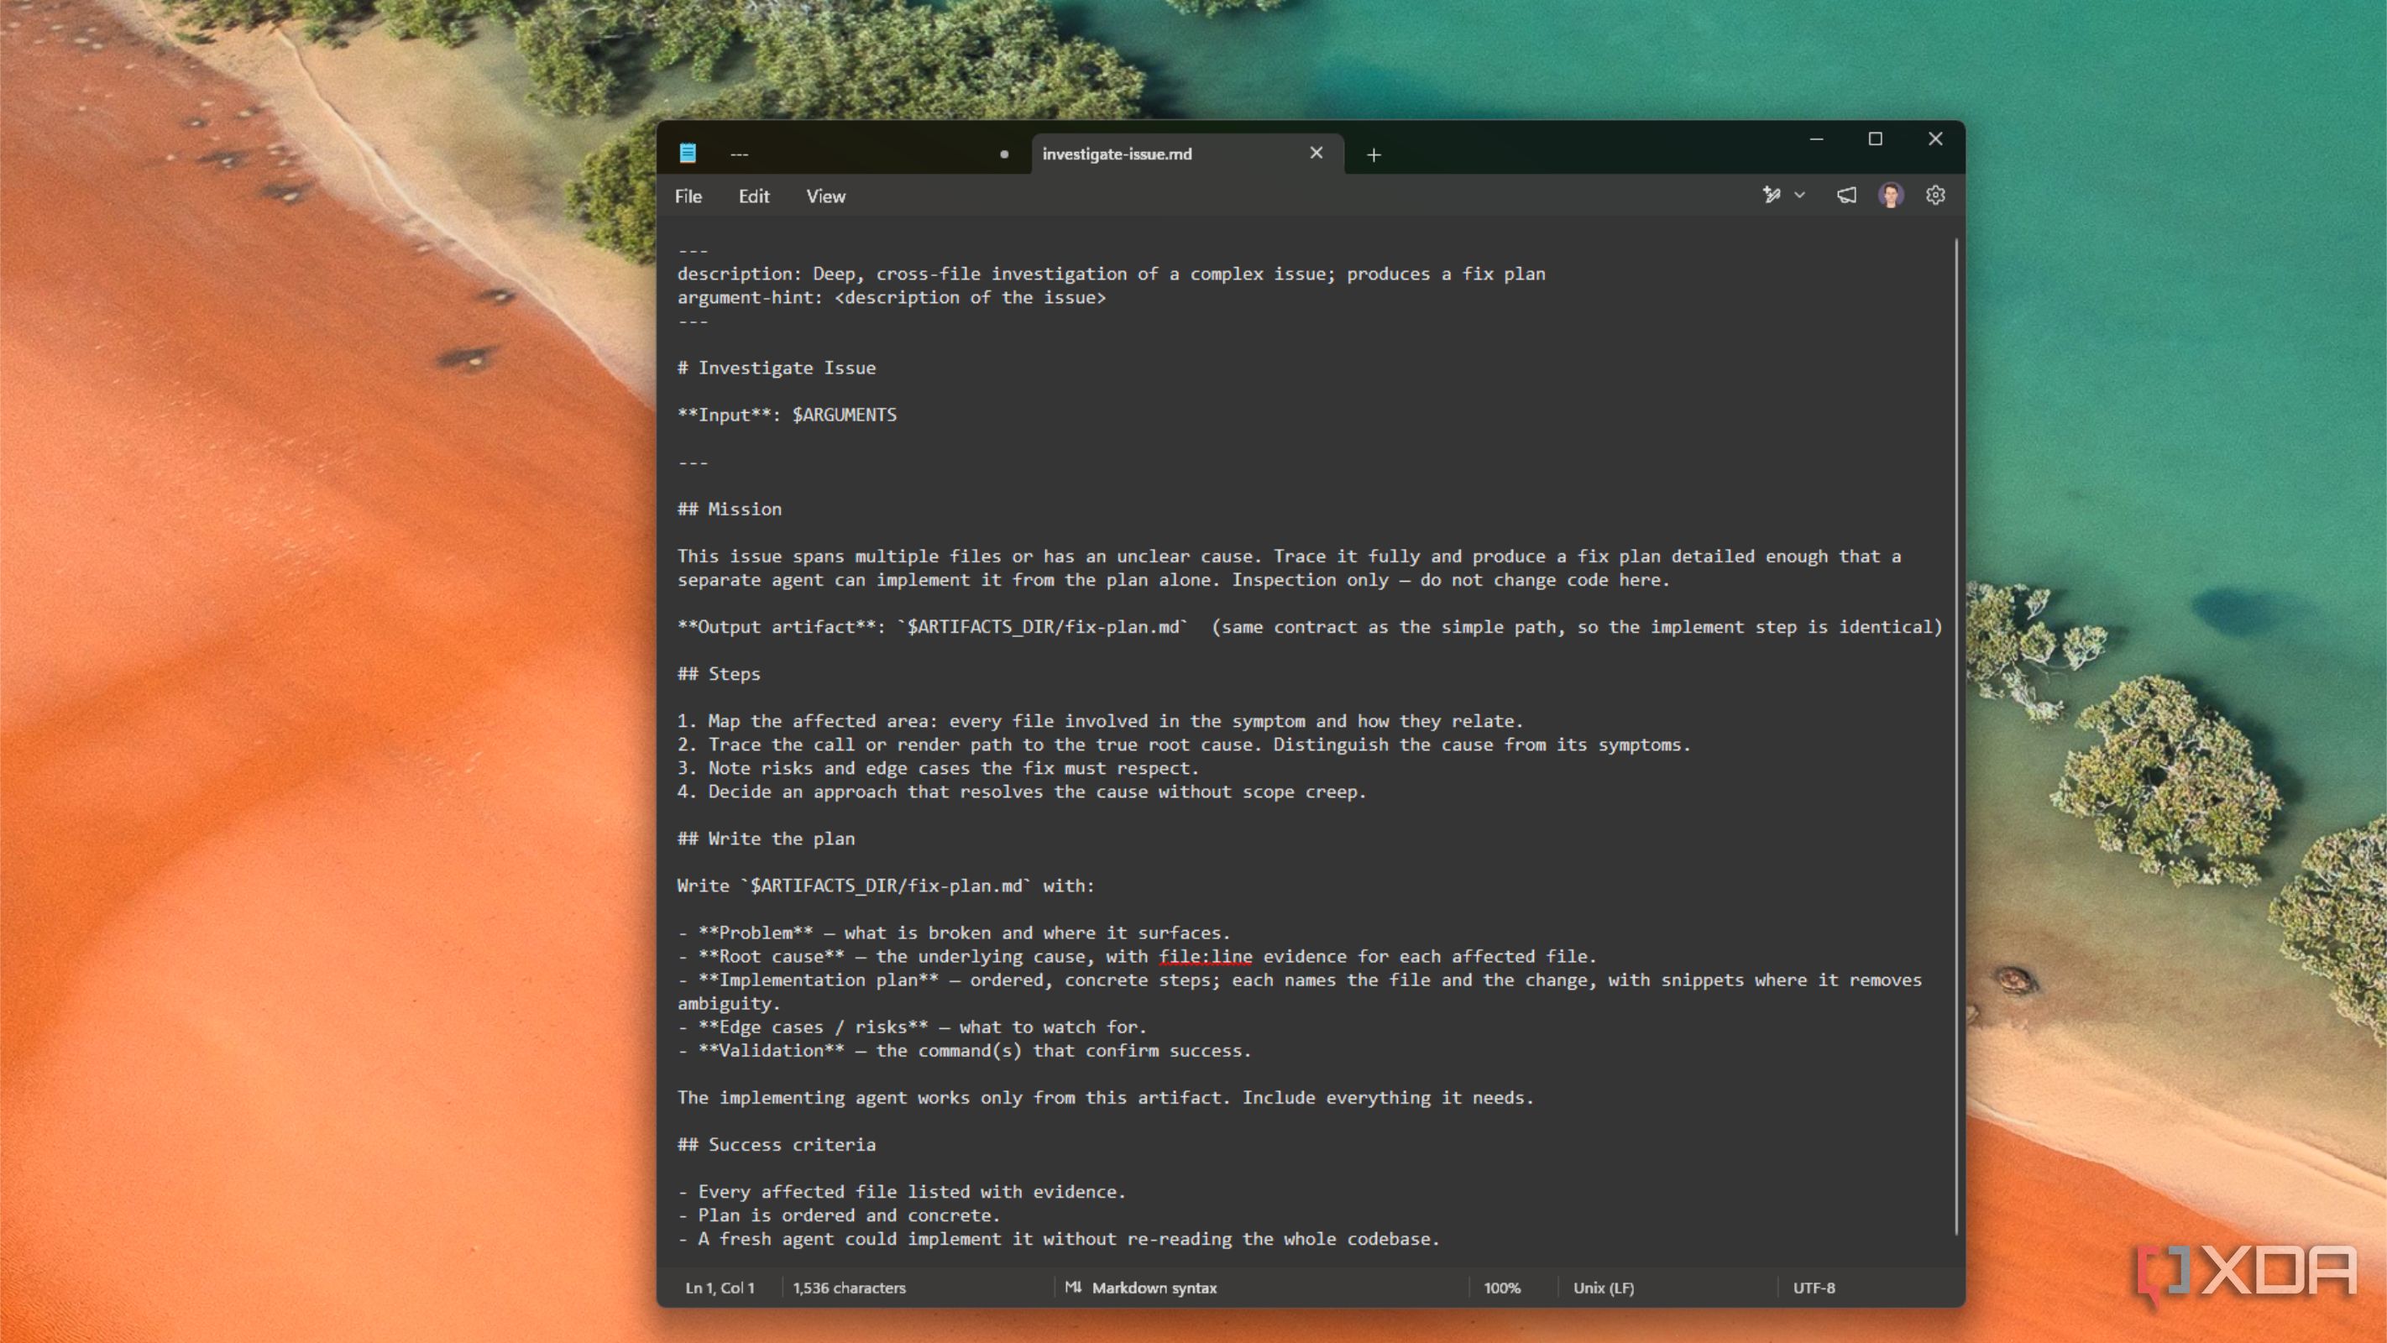Click the Markdown syntax status indicator

(x=1154, y=1288)
